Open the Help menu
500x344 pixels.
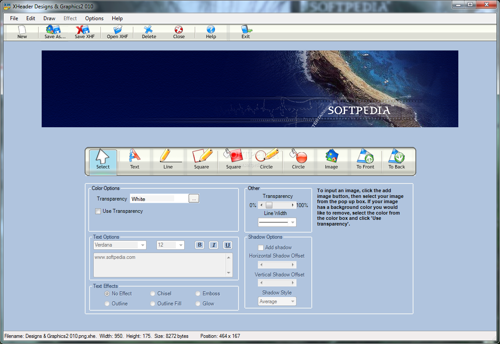pos(117,18)
